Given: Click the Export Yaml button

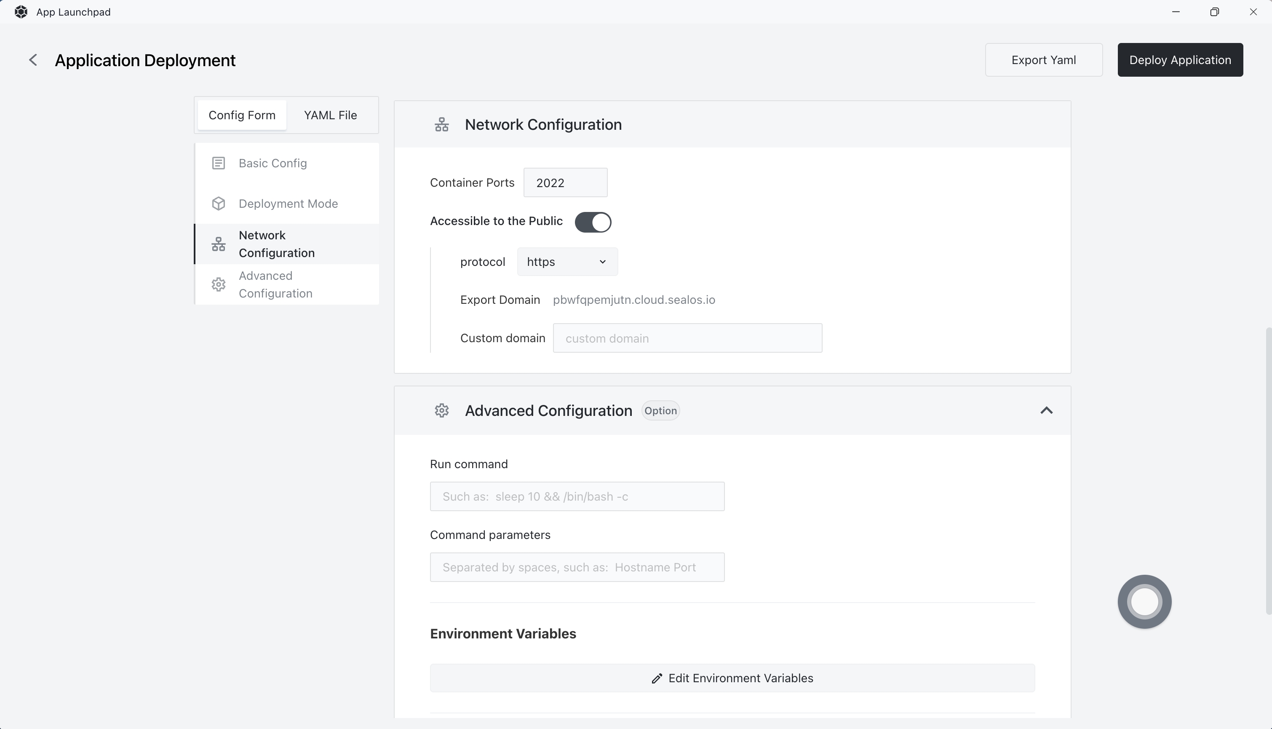Looking at the screenshot, I should pyautogui.click(x=1043, y=60).
